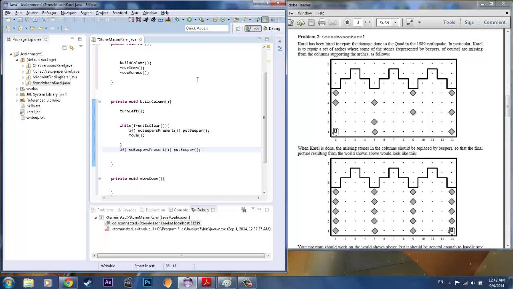
Task: Collapse the Assignment1 project tree node
Action: click(x=11, y=54)
